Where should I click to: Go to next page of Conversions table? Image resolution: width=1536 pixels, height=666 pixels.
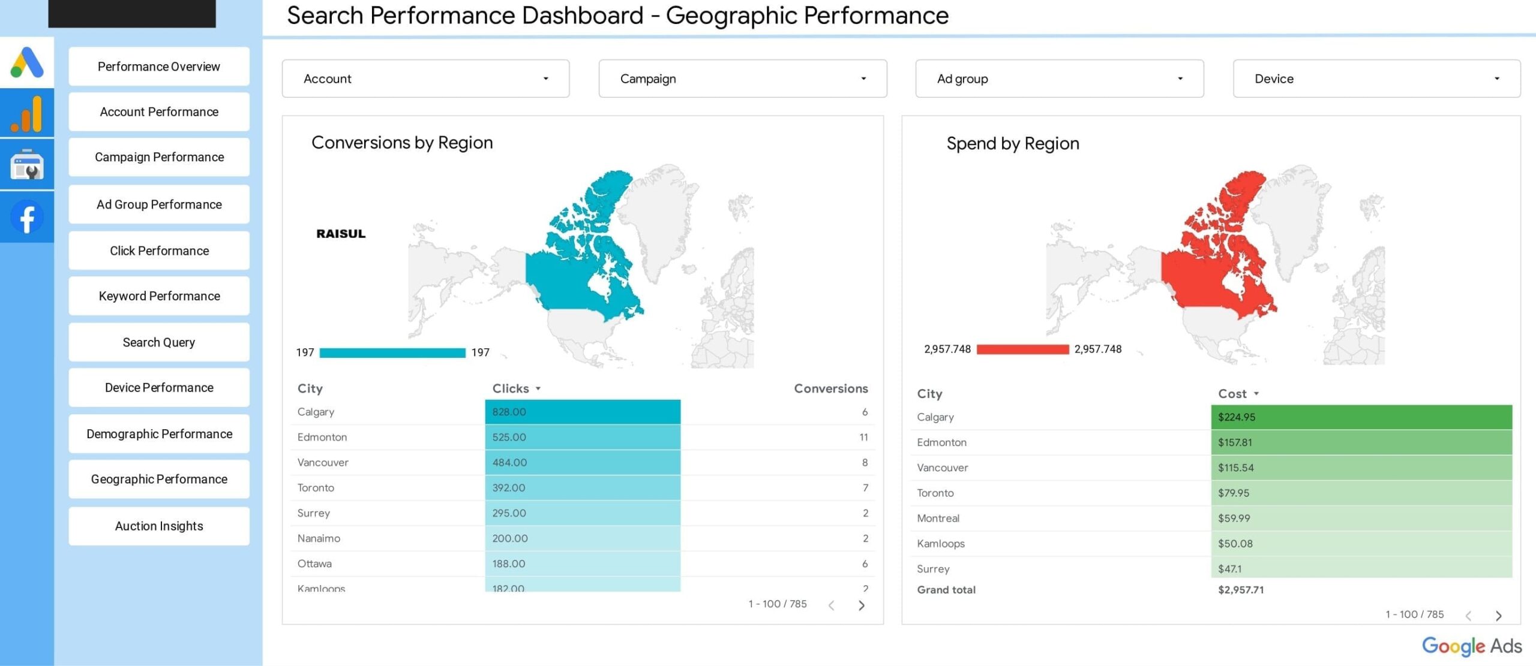point(862,605)
